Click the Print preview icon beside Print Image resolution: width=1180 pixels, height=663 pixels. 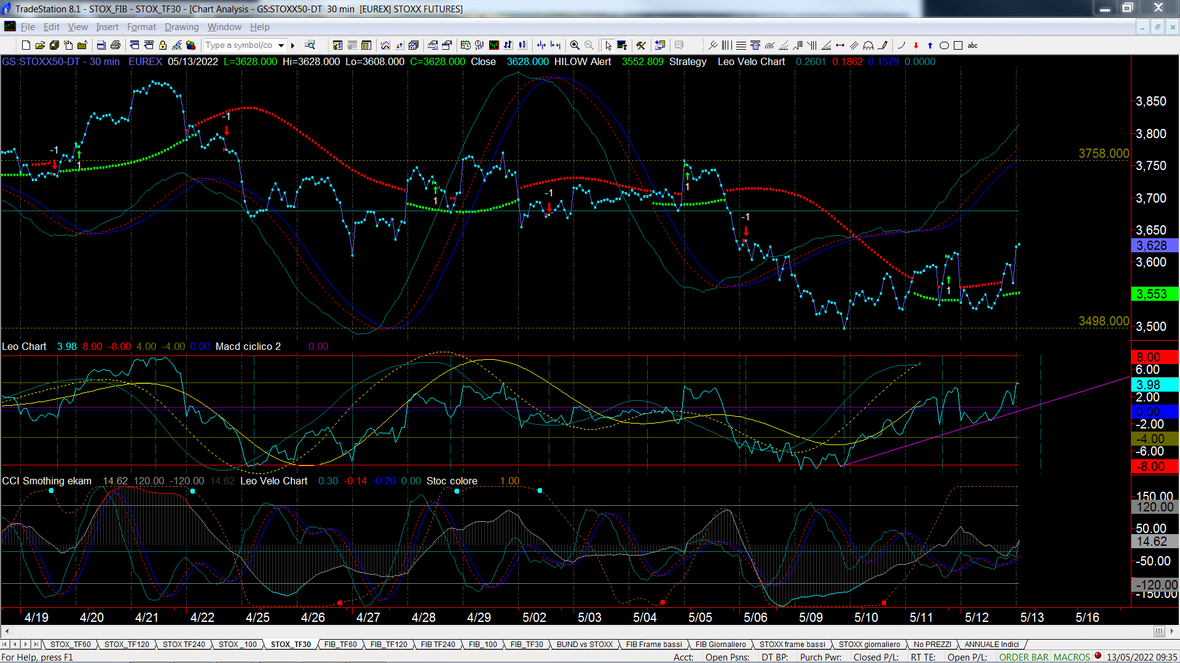pyautogui.click(x=101, y=45)
